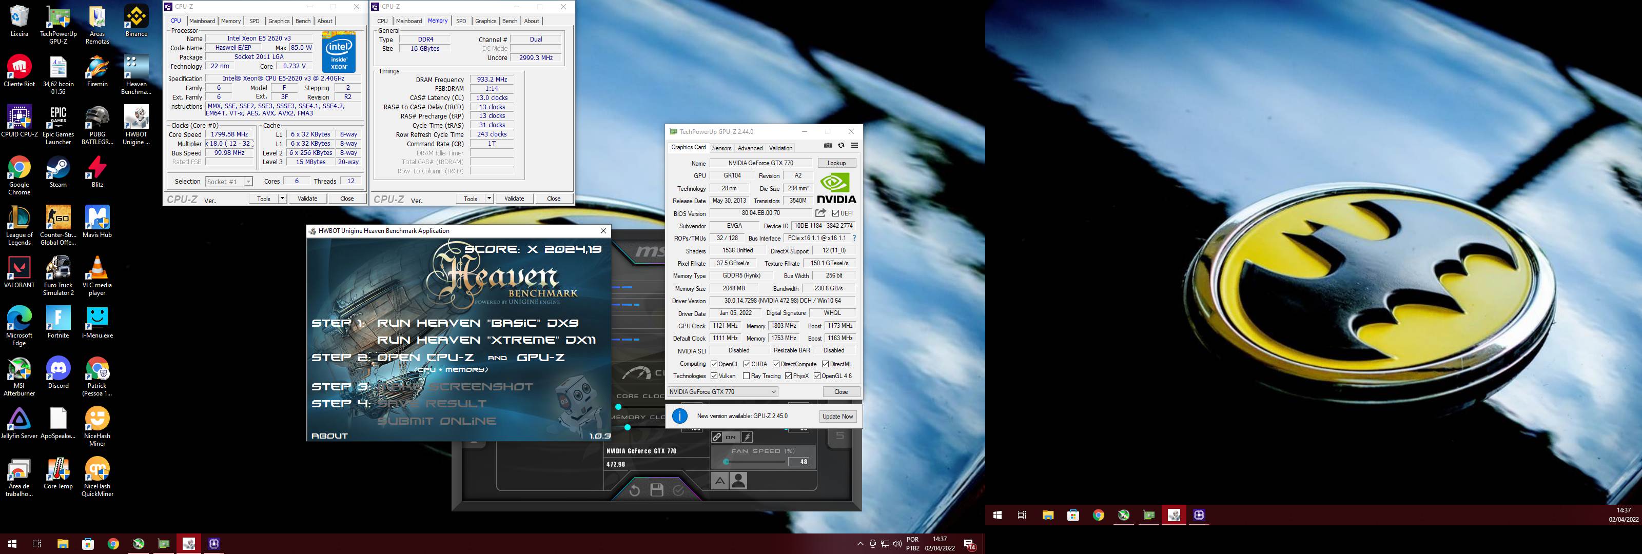Click the Bus Interface question mark icon
Viewport: 1642px width, 554px height.
coord(854,239)
